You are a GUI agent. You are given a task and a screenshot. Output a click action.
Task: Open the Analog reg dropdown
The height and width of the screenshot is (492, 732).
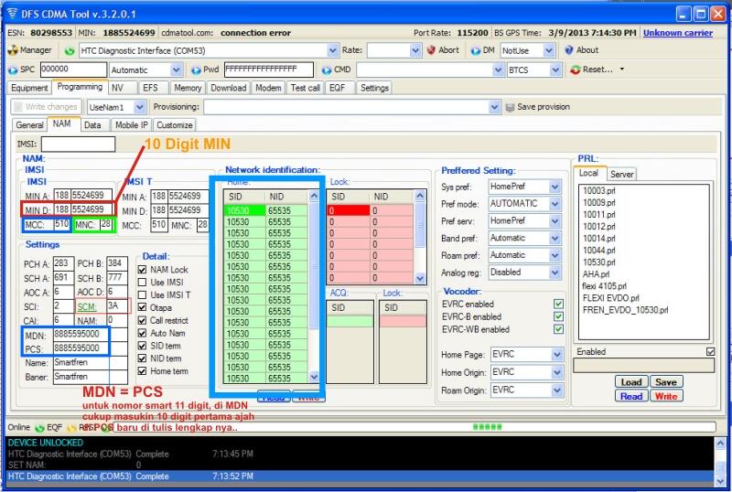click(554, 273)
